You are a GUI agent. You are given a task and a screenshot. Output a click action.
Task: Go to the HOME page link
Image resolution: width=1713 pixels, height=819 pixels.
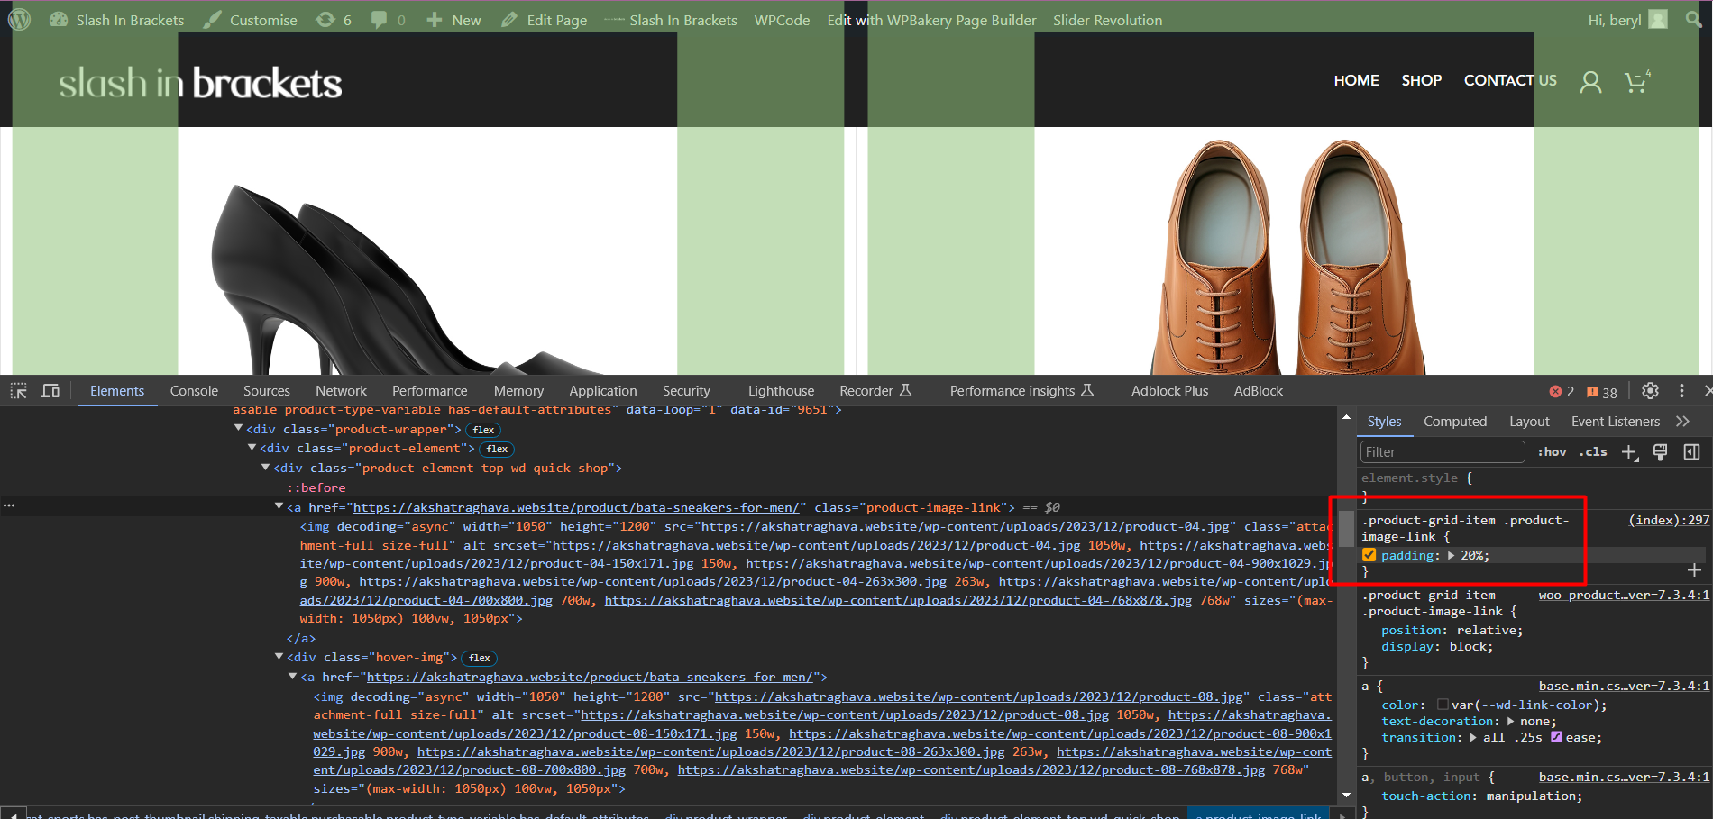(x=1356, y=80)
